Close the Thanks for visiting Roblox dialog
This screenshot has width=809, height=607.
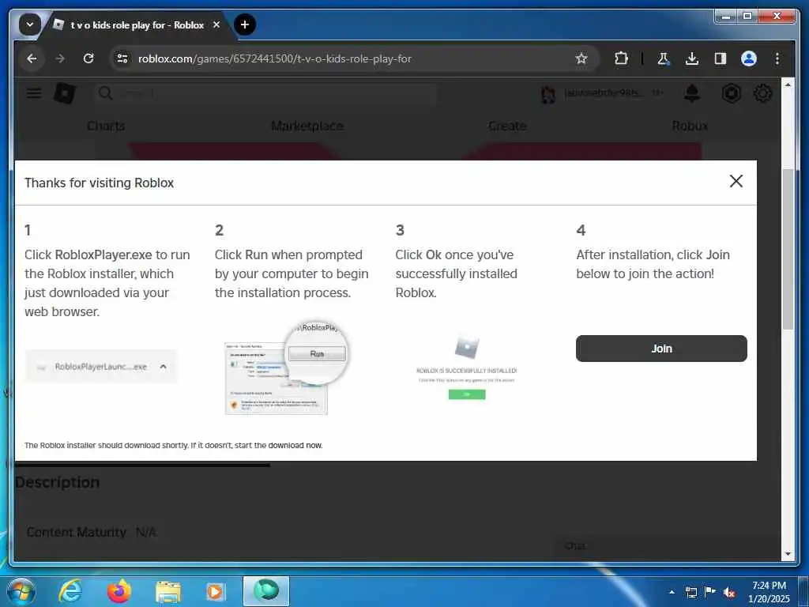736,181
